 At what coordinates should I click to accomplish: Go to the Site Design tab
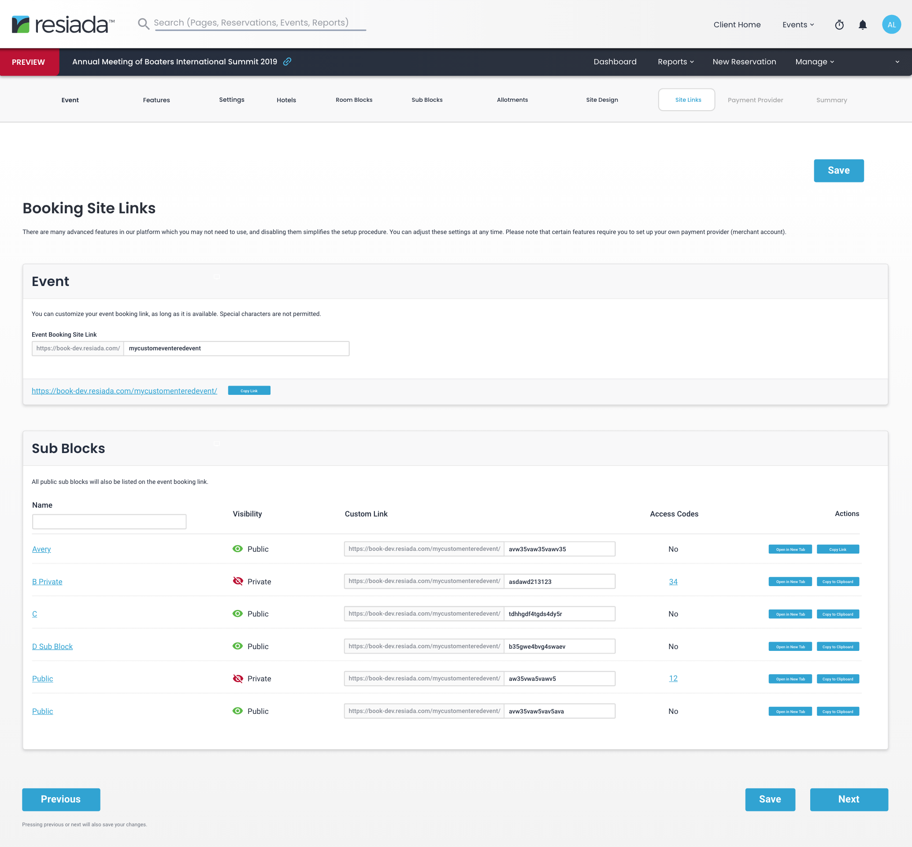pos(602,100)
